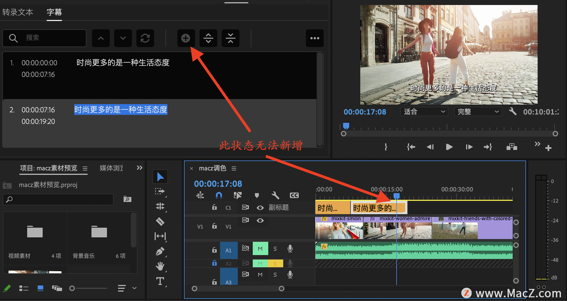The image size is (567, 301).
Task: Enable voice-over record on track A1
Action: 290,249
